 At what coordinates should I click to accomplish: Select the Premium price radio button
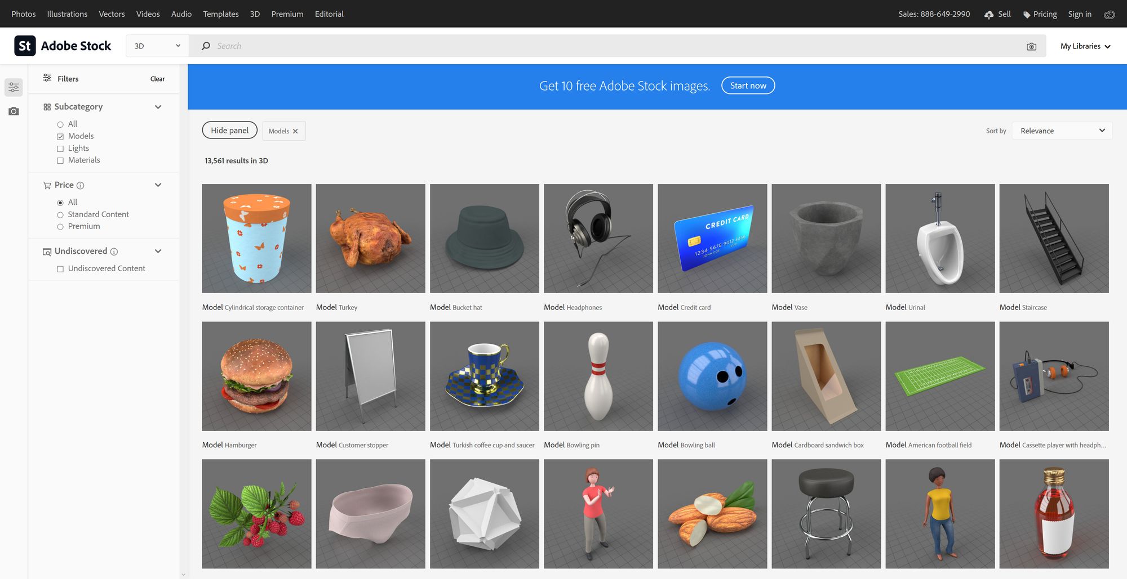tap(60, 227)
